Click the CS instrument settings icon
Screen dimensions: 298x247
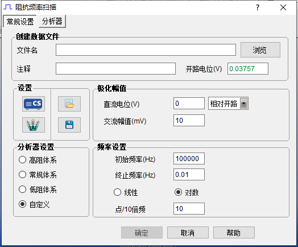[34, 104]
